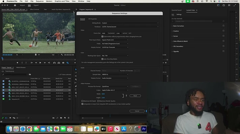Image resolution: width=240 pixels, height=134 pixels.
Task: Click the Cancel button
Action: click(x=137, y=111)
